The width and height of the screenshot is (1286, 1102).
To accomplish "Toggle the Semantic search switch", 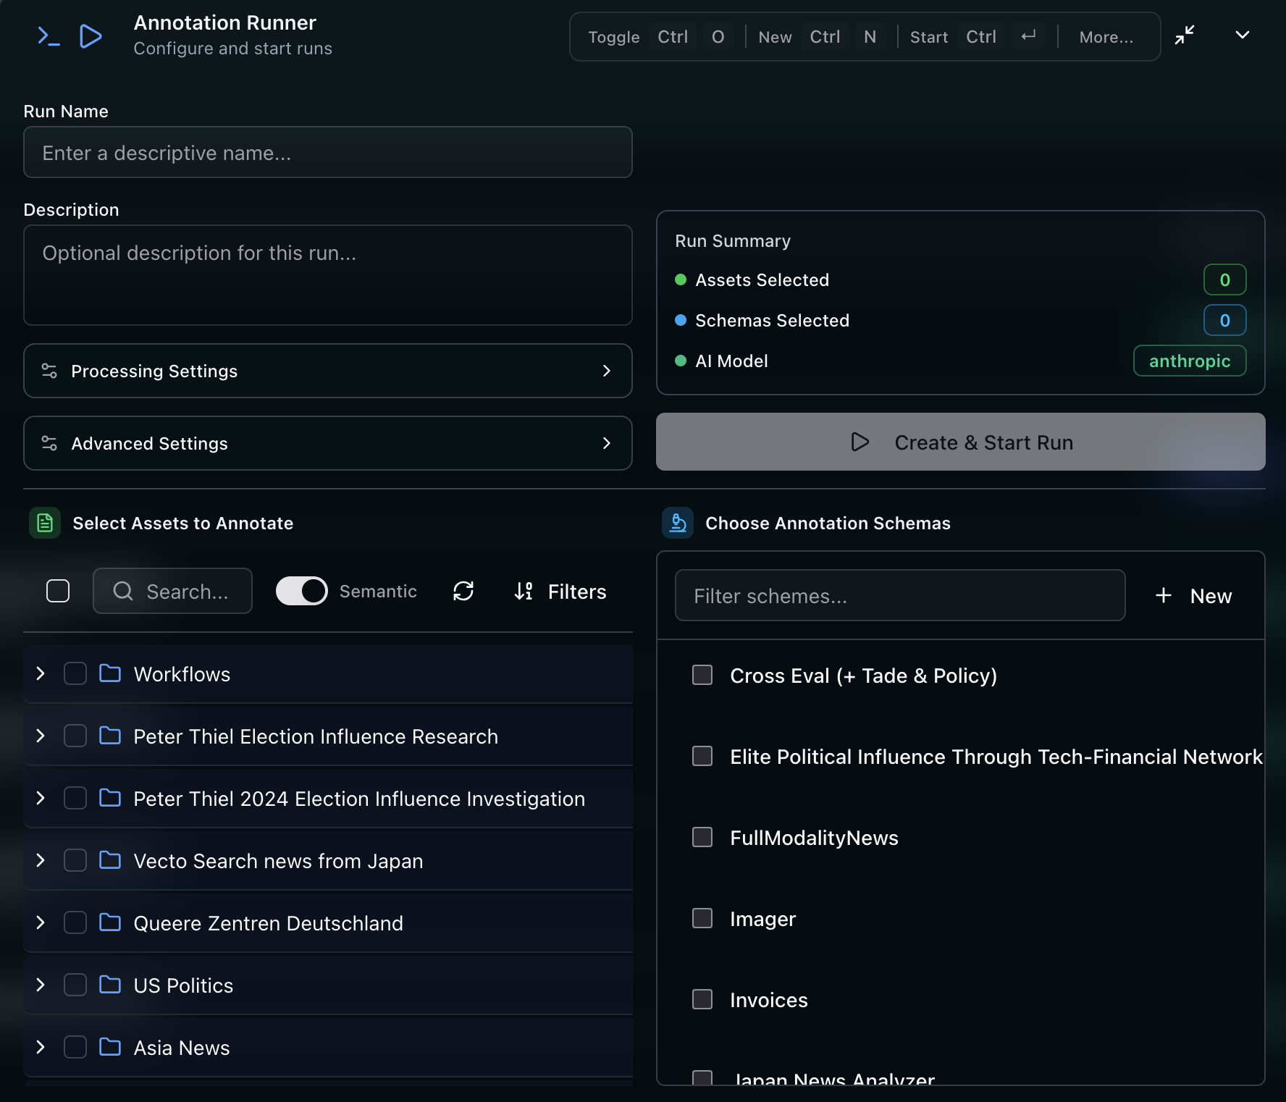I will [302, 591].
